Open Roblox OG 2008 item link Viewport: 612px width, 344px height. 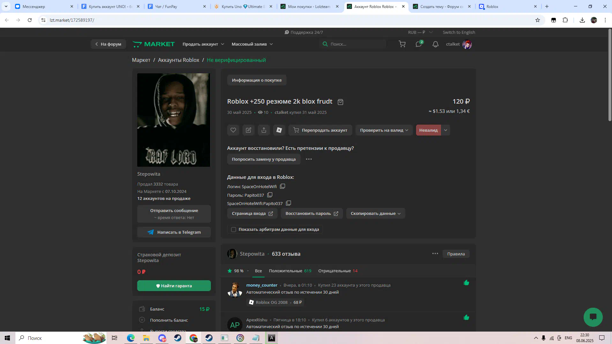point(271,302)
